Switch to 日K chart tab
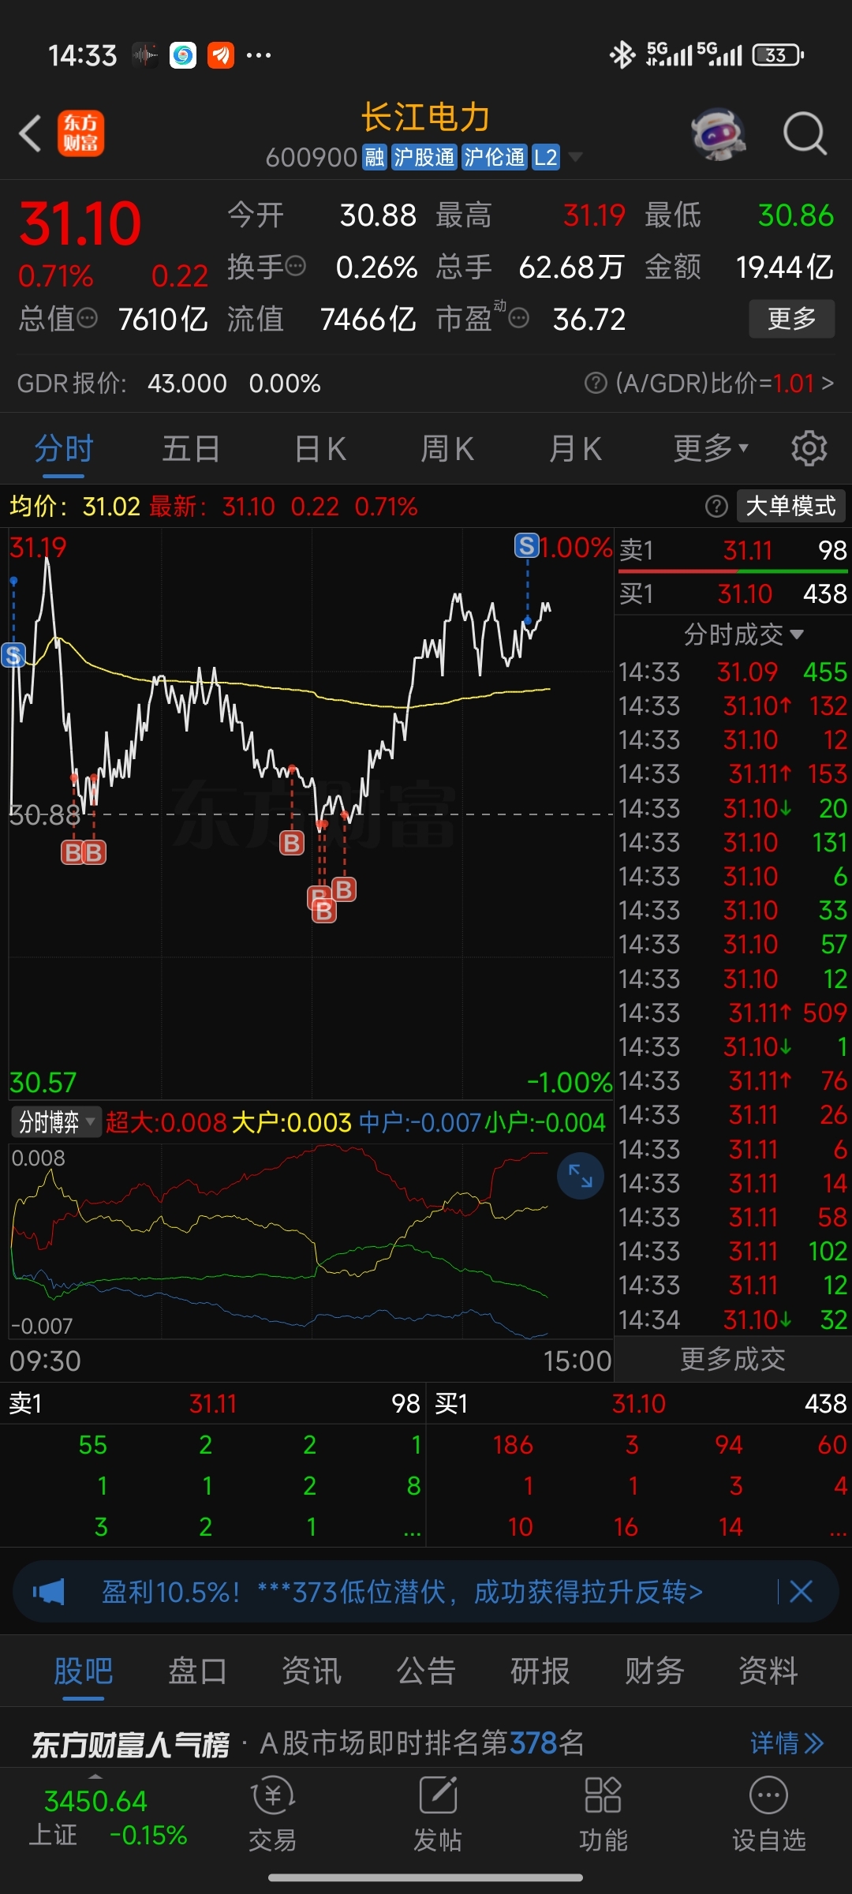The width and height of the screenshot is (852, 1894). (x=320, y=448)
